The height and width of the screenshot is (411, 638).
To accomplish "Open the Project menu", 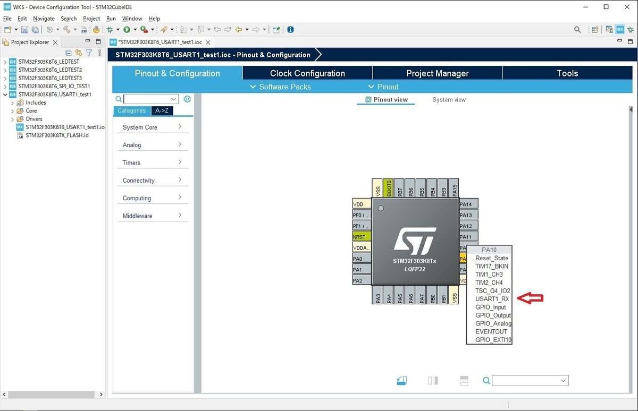I will (91, 19).
